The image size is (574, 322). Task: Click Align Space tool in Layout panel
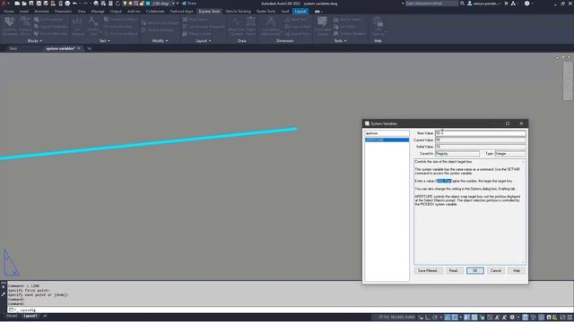point(196,20)
